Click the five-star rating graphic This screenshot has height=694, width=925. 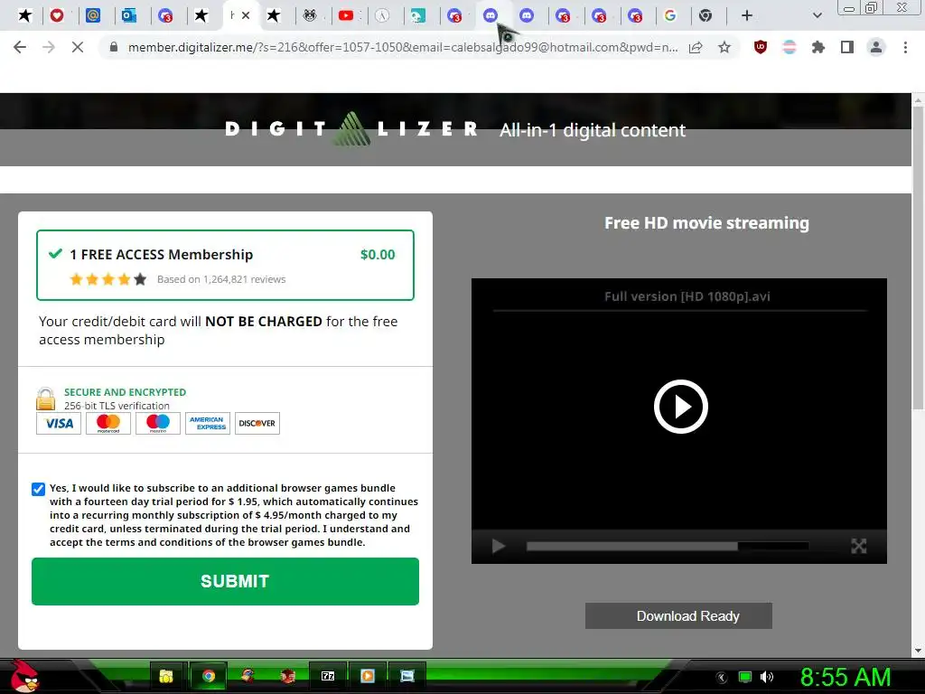point(108,279)
